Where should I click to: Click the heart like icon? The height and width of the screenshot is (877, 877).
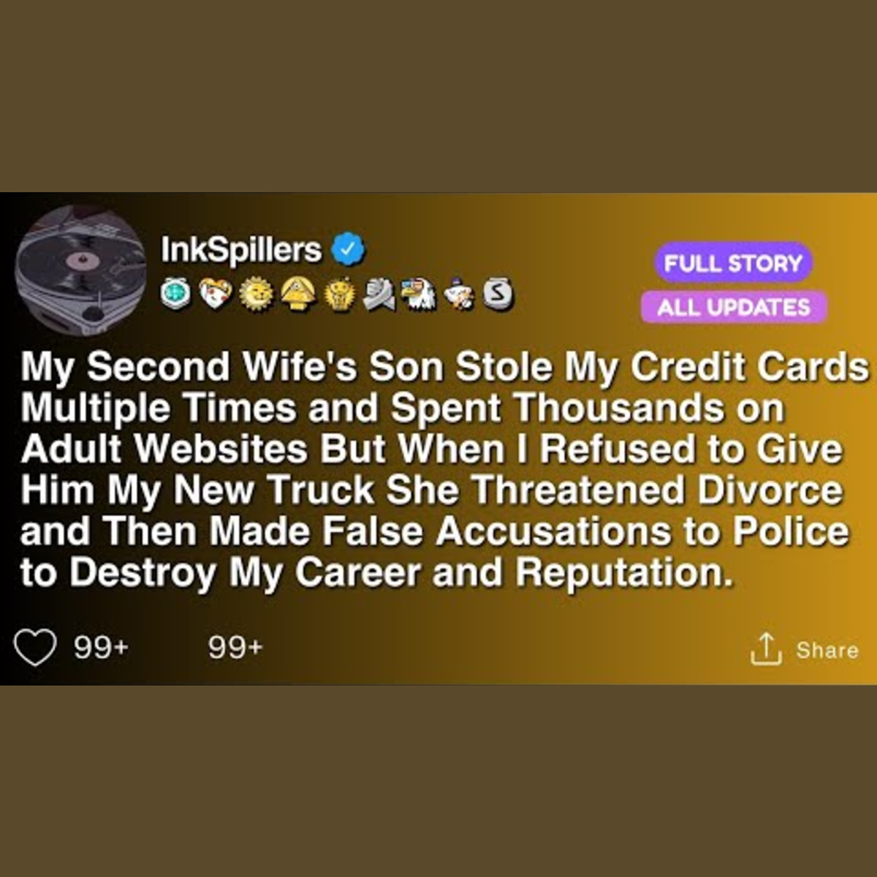point(35,648)
